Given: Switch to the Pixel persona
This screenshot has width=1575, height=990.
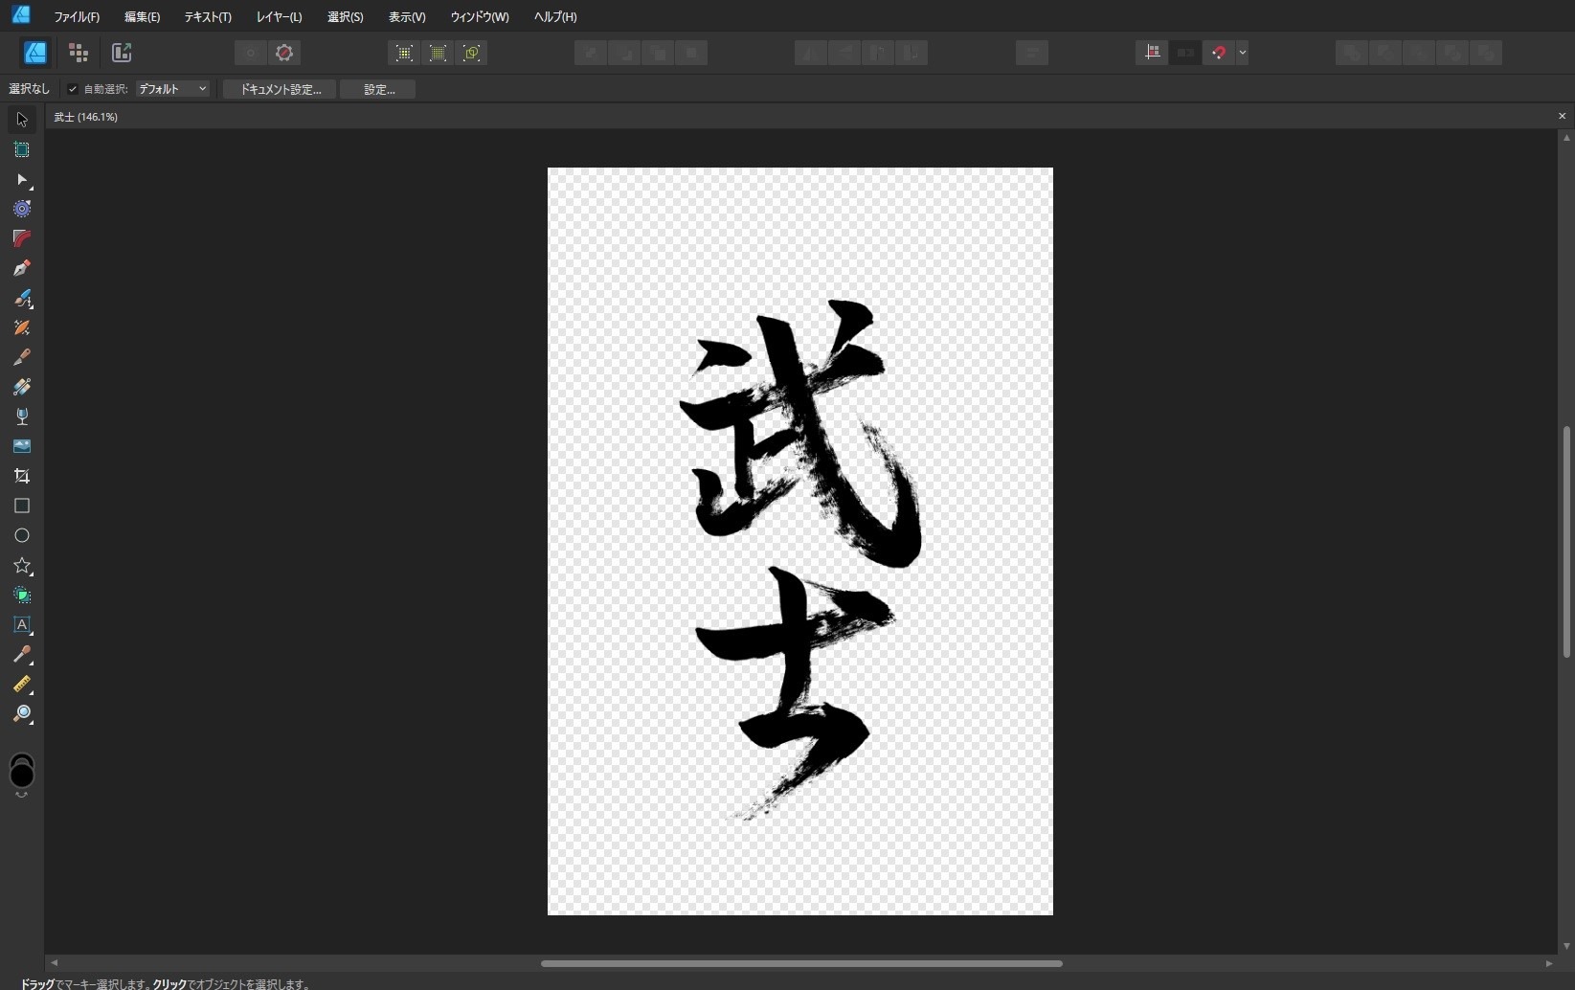Looking at the screenshot, I should click(x=79, y=53).
